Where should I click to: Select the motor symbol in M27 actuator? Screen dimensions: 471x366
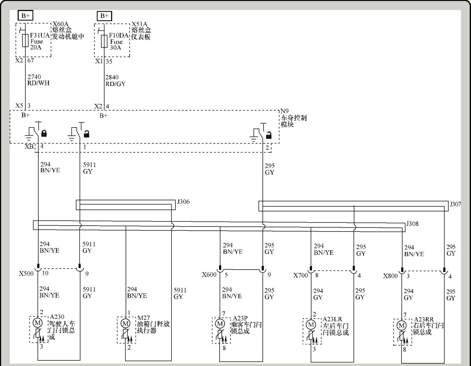coord(125,323)
